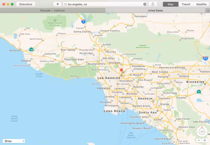The image size is (210, 145).
Task: Click the Interstate 5 highway shield
Action: pos(83,21)
